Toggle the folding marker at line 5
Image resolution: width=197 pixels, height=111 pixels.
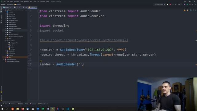[x=38, y=31]
